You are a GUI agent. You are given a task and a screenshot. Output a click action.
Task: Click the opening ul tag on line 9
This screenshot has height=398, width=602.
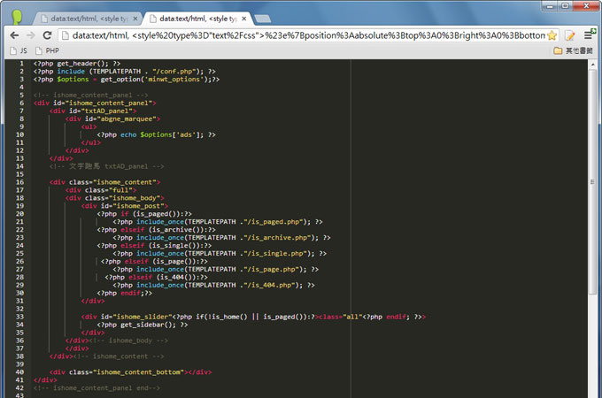coord(89,126)
